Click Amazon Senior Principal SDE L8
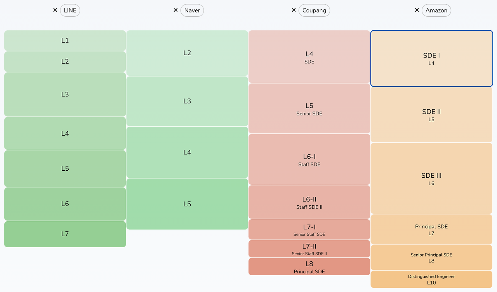This screenshot has height=292, width=497. pyautogui.click(x=431, y=257)
